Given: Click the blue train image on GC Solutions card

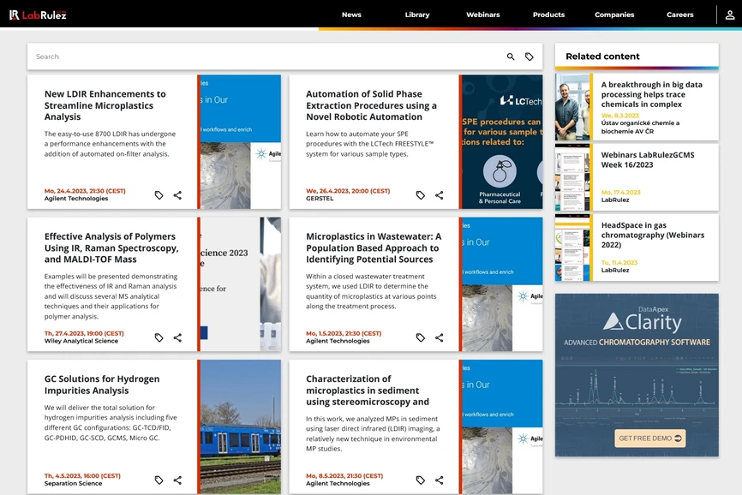Looking at the screenshot, I should pos(241,427).
